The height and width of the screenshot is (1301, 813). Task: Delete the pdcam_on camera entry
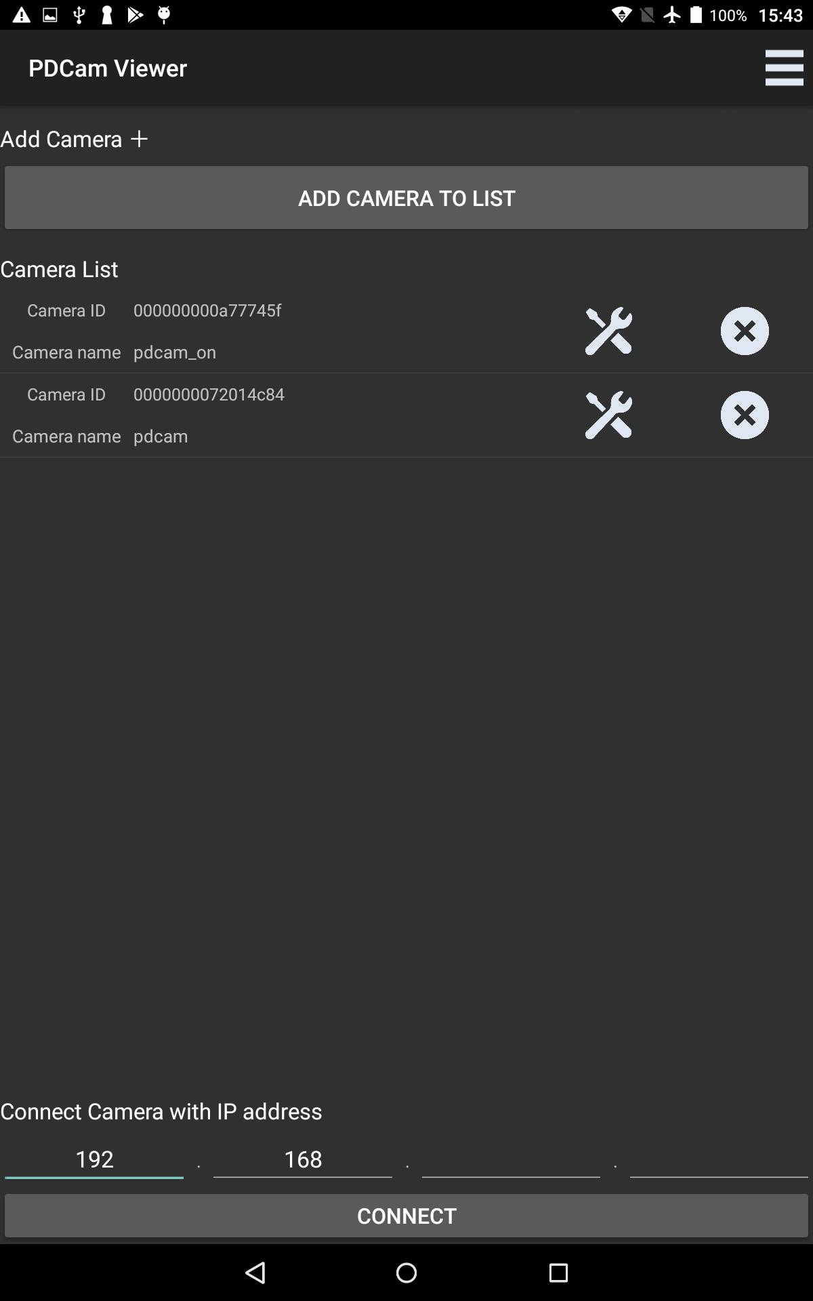point(744,331)
